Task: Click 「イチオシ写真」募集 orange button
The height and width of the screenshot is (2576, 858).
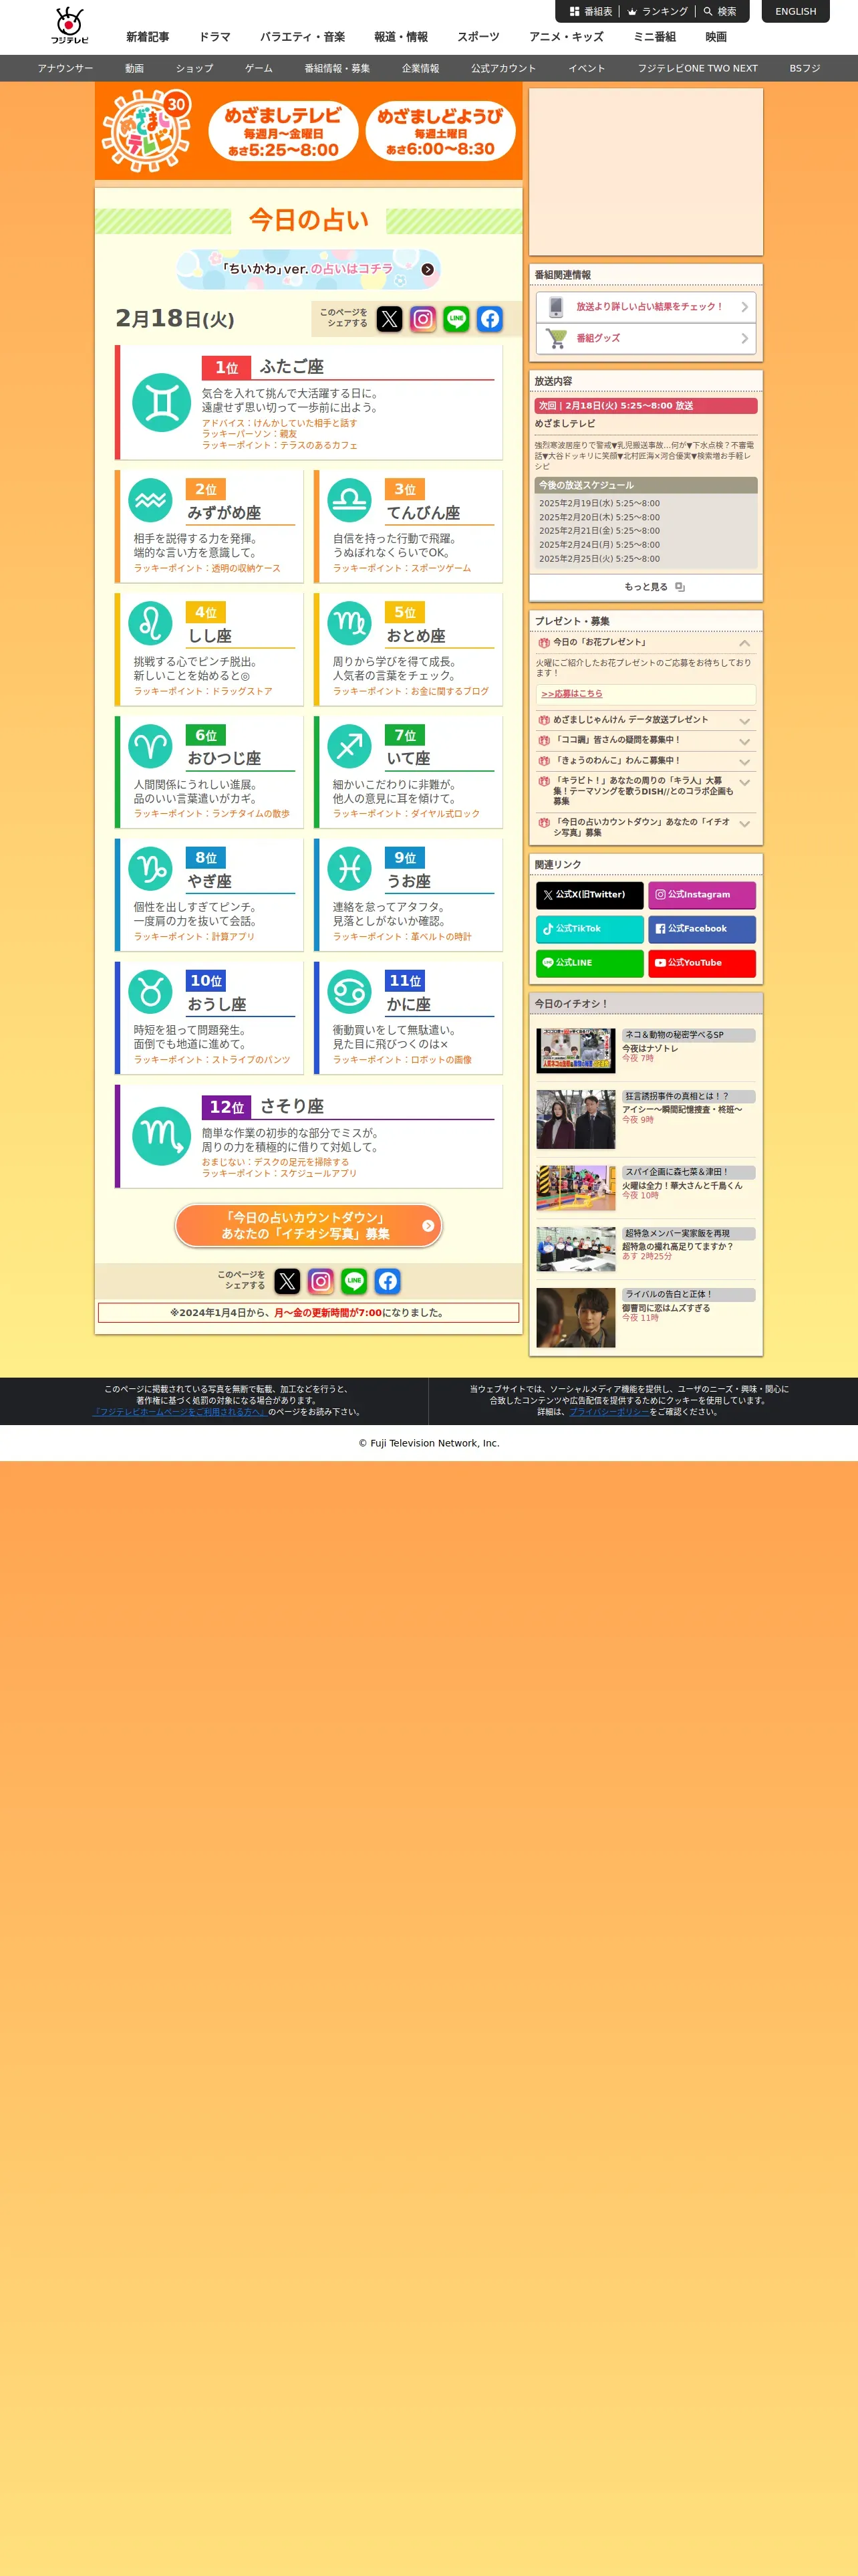Action: 309,1226
